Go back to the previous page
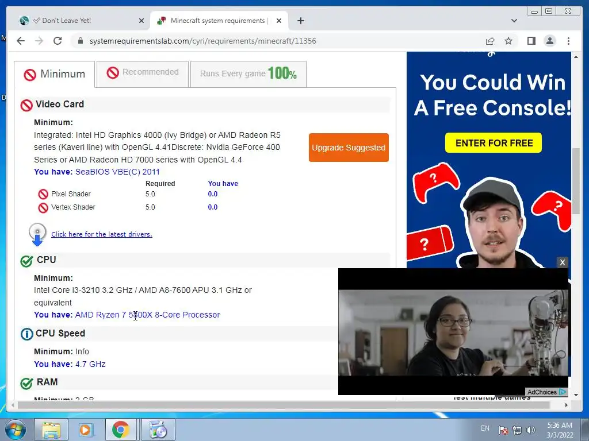589x441 pixels. coord(21,41)
